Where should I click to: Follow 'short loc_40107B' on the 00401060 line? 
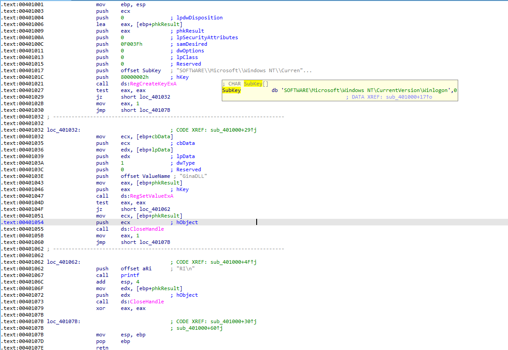tap(146, 242)
